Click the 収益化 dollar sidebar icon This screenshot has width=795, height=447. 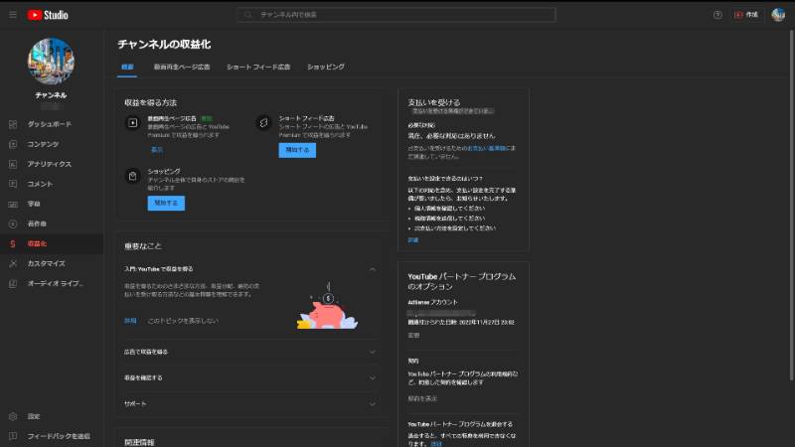(13, 243)
